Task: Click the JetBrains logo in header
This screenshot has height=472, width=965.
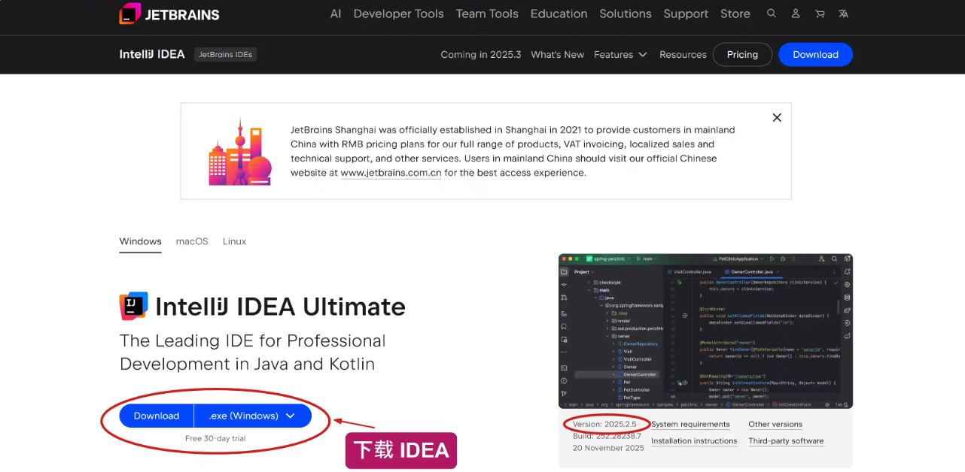Action: click(x=169, y=14)
